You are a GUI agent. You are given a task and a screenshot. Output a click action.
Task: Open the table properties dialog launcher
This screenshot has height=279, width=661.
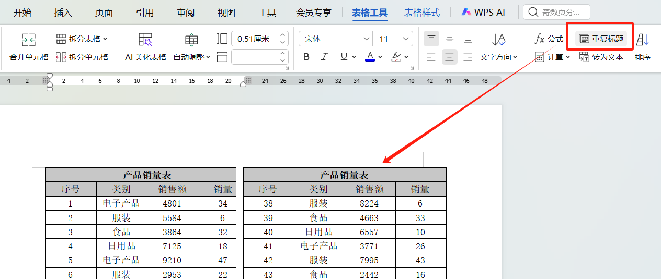pyautogui.click(x=287, y=68)
